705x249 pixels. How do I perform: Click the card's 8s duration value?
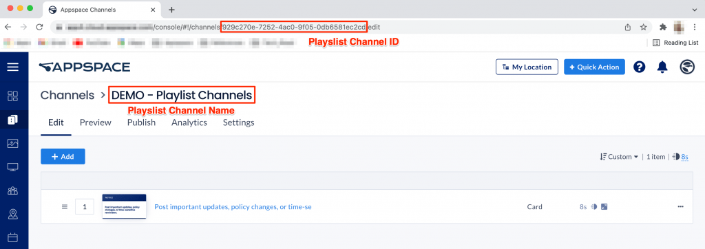point(583,207)
